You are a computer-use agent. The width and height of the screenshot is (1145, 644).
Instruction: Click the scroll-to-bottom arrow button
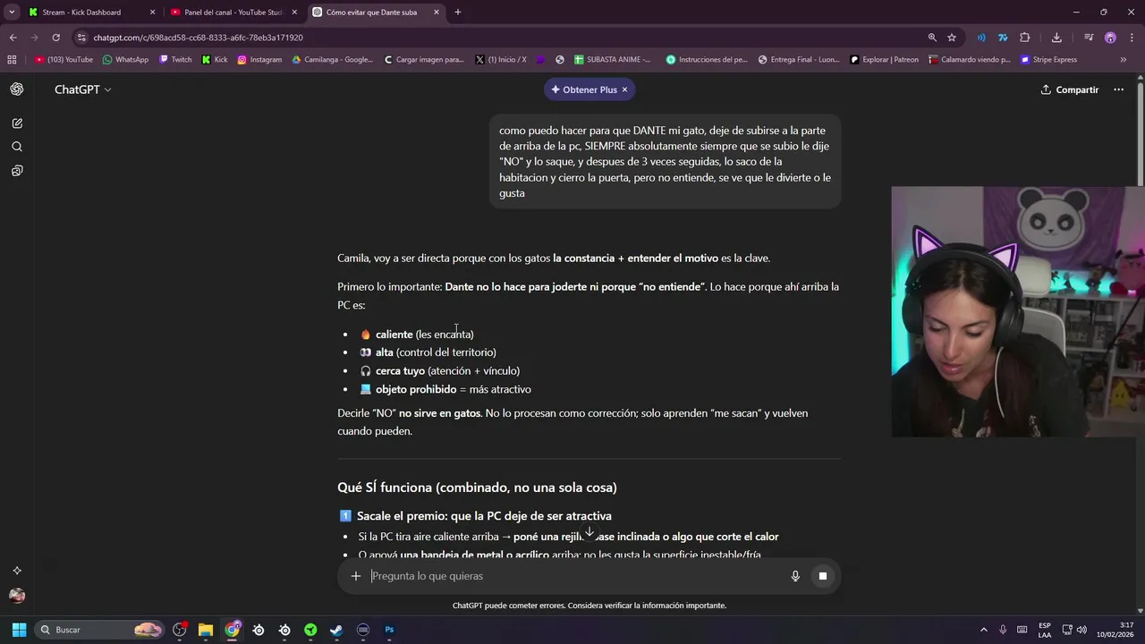(589, 533)
